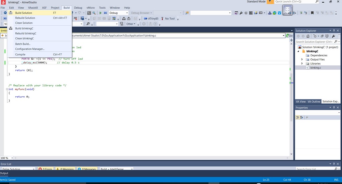Image resolution: width=342 pixels, height=184 pixels.
Task: Click uncomment selection toolbar icon
Action: coord(306,13)
